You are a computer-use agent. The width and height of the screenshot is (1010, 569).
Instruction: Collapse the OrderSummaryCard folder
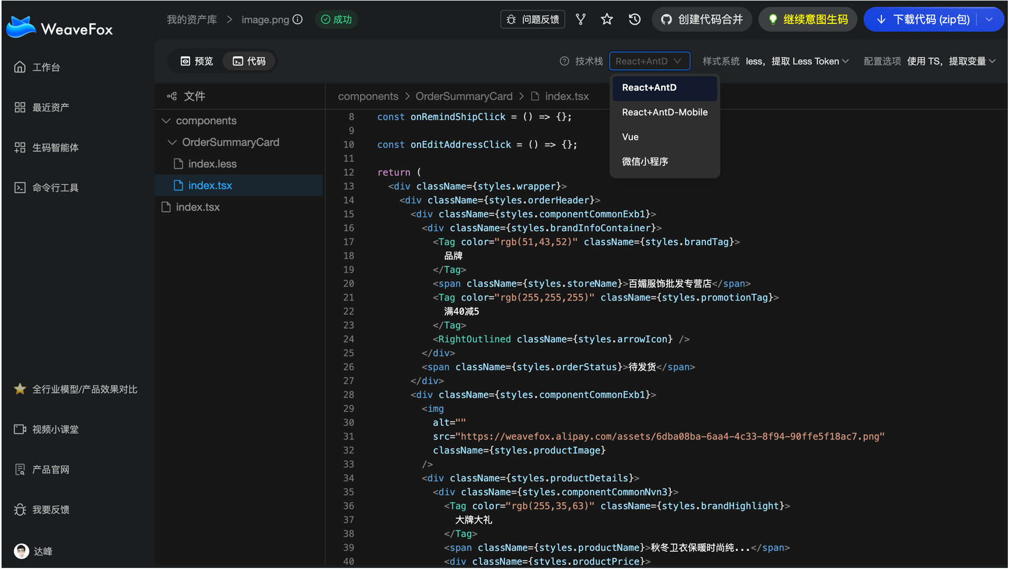(172, 142)
